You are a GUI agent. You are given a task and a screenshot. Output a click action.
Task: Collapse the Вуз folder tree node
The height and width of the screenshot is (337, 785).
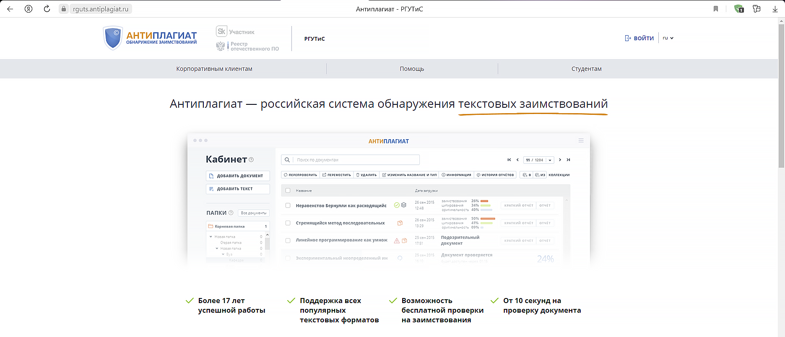[223, 254]
